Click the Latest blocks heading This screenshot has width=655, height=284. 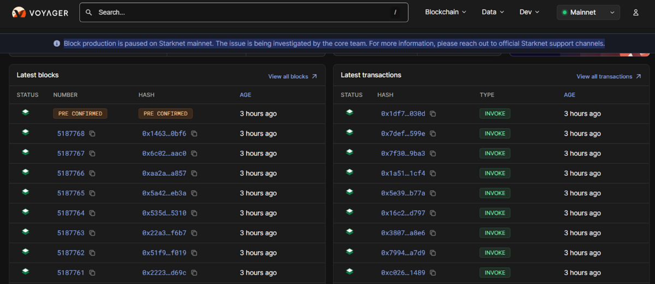(38, 75)
